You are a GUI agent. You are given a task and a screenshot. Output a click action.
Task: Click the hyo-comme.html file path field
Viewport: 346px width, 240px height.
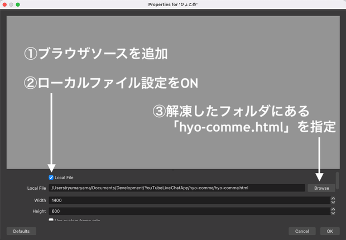tap(177, 188)
